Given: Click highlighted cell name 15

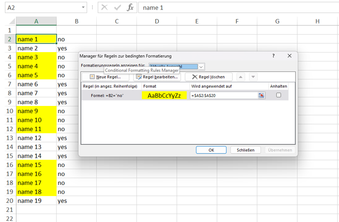Looking at the screenshot, I should 36,165.
